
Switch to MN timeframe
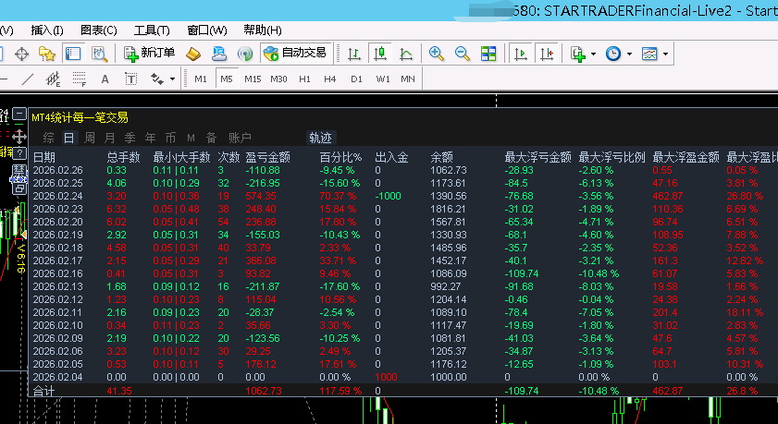click(x=408, y=79)
